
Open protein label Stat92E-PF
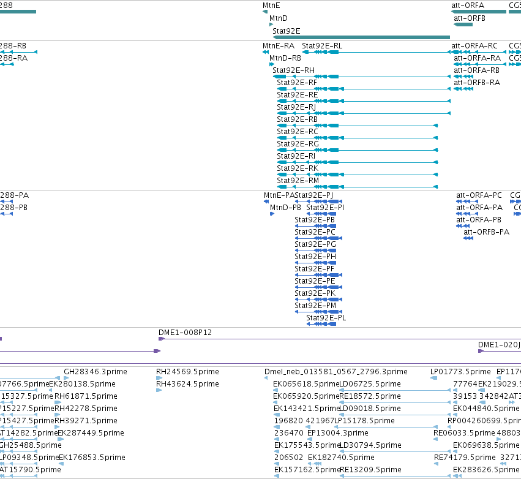(314, 269)
